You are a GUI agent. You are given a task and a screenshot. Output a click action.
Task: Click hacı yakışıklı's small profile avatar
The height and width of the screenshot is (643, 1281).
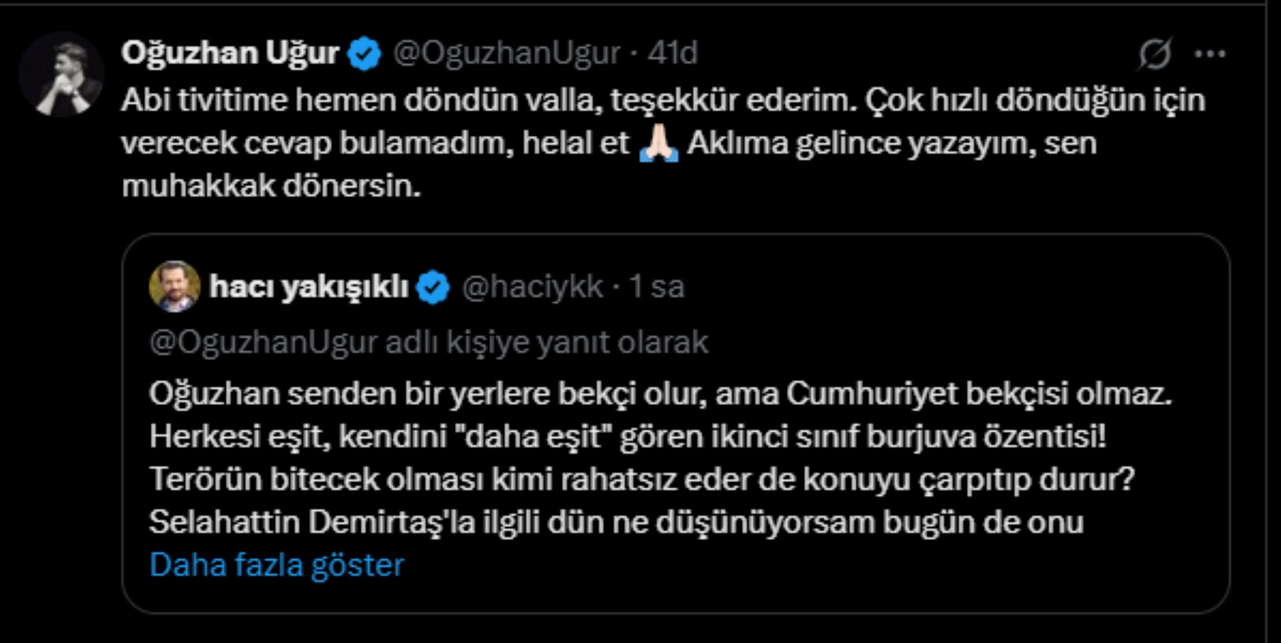(x=174, y=286)
